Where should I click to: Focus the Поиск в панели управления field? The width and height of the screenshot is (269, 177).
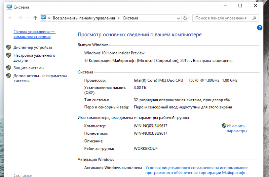click(x=221, y=18)
